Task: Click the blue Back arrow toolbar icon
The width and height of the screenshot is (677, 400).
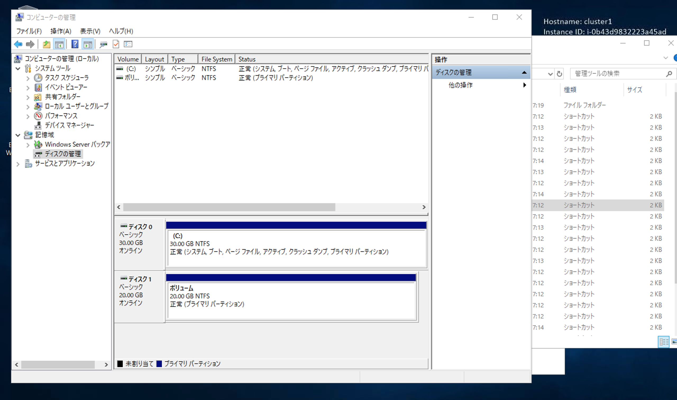Action: 18,44
